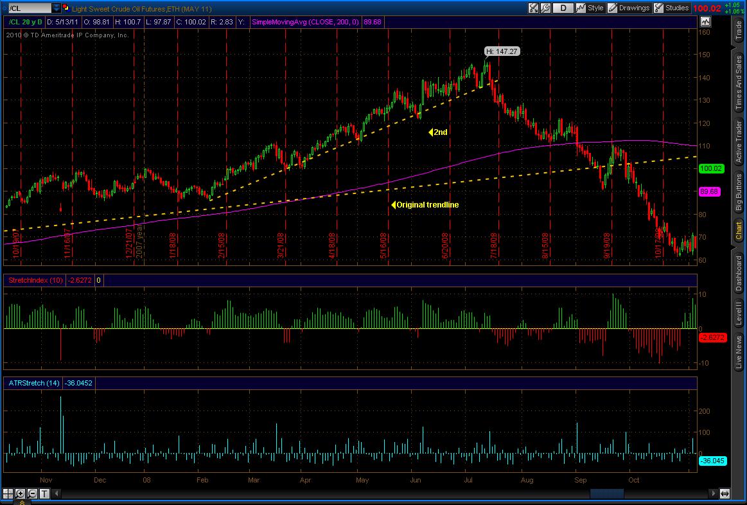Click the Style line-chart icon

coord(581,8)
